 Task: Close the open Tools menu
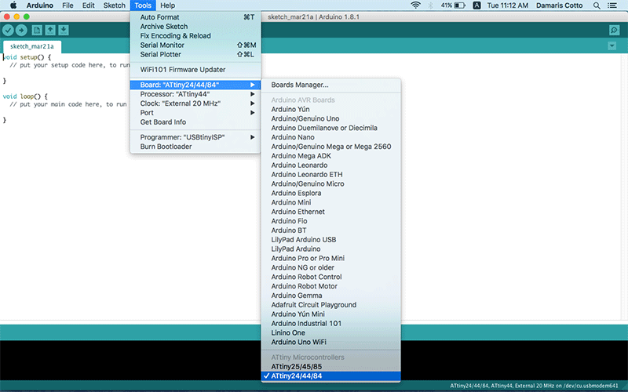[x=143, y=5]
